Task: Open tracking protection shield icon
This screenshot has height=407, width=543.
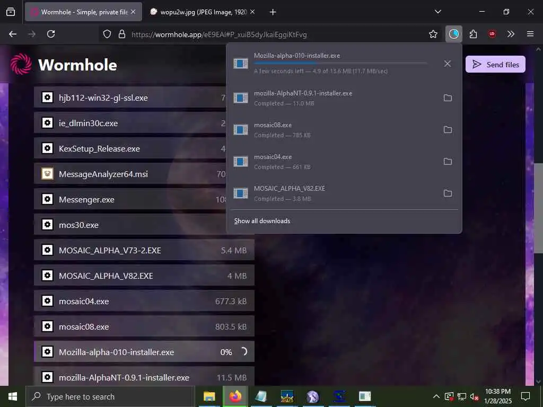Action: click(x=107, y=34)
